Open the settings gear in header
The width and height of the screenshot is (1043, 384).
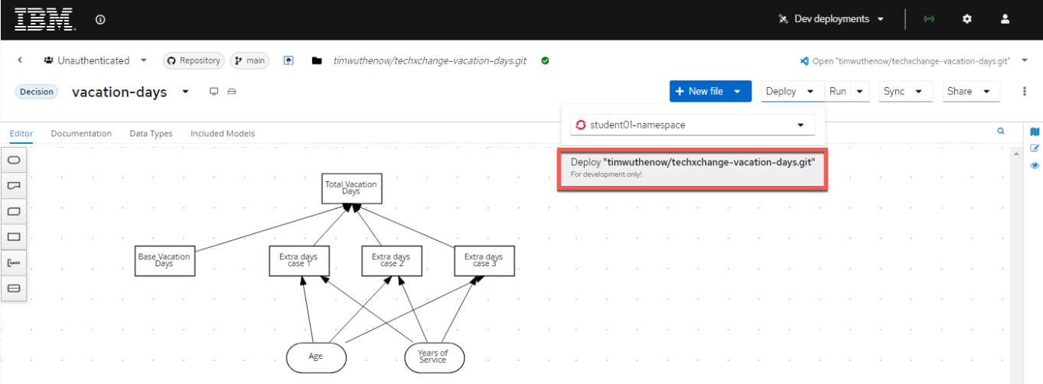967,19
